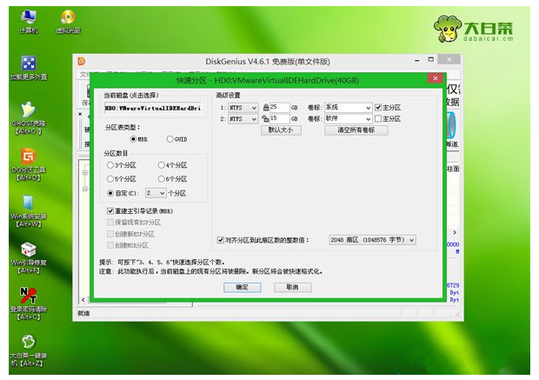Maximize the DiskGenius window
Screen dimensions: 539x380
click(430, 59)
